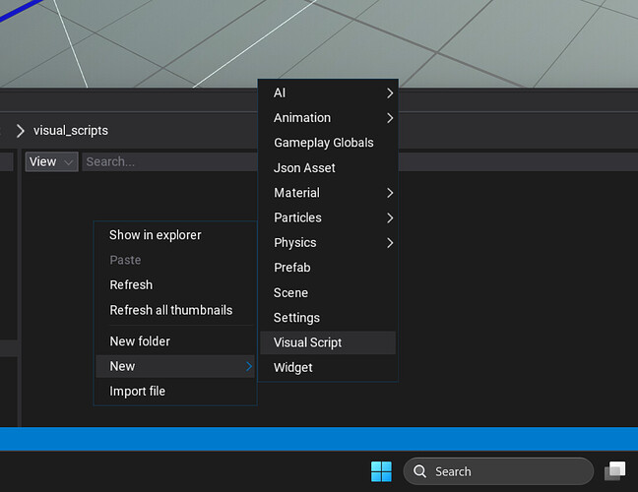Open the View dropdown
The image size is (638, 492).
pos(51,161)
